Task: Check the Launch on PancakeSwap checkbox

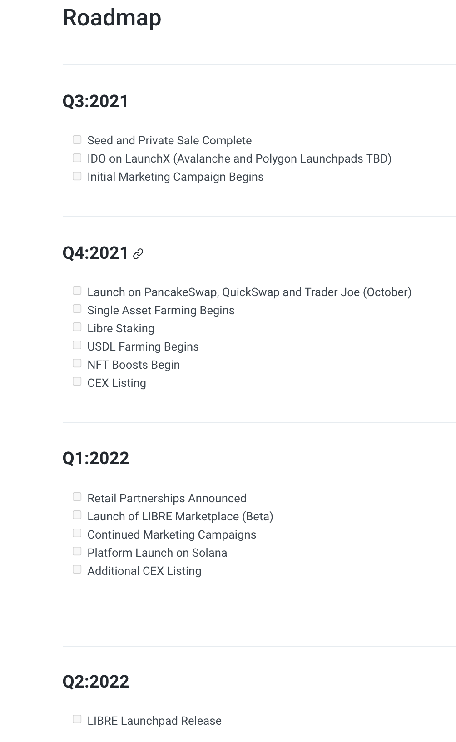Action: click(x=77, y=291)
